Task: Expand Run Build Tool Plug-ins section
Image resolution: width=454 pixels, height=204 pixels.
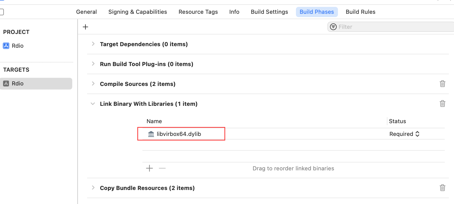Action: point(93,64)
